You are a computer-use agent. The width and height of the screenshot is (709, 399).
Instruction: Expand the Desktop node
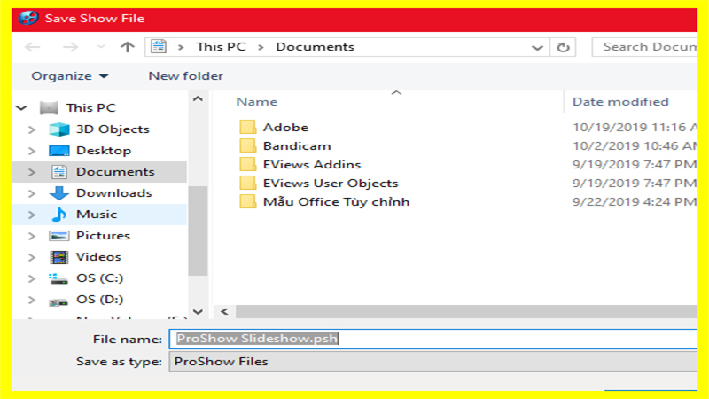31,151
